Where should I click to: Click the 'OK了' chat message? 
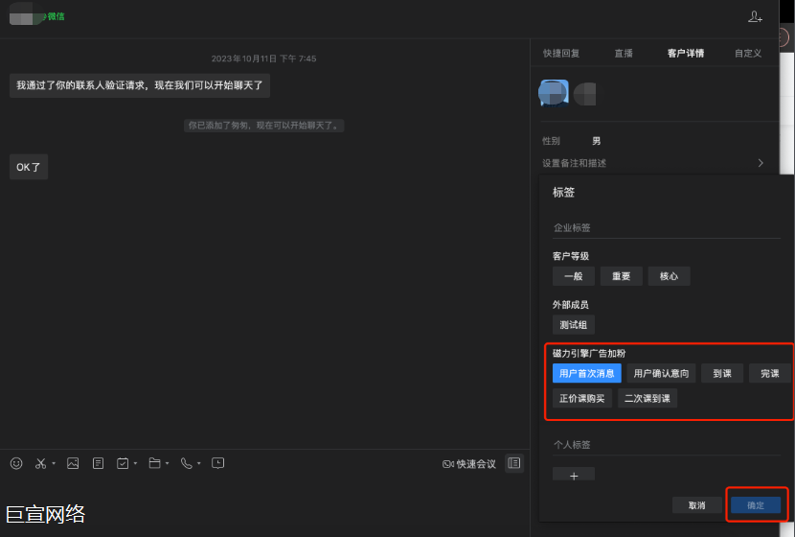coord(29,167)
